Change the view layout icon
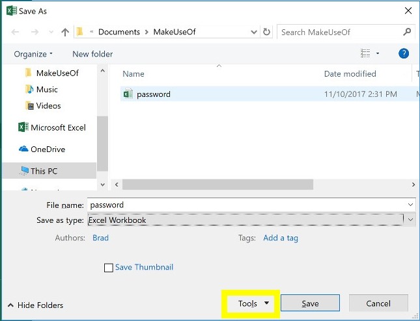The height and width of the screenshot is (321, 420). tap(365, 53)
